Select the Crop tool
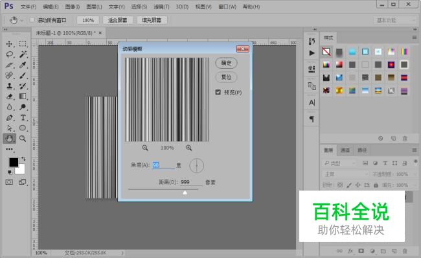This screenshot has height=258, width=421. [10, 65]
